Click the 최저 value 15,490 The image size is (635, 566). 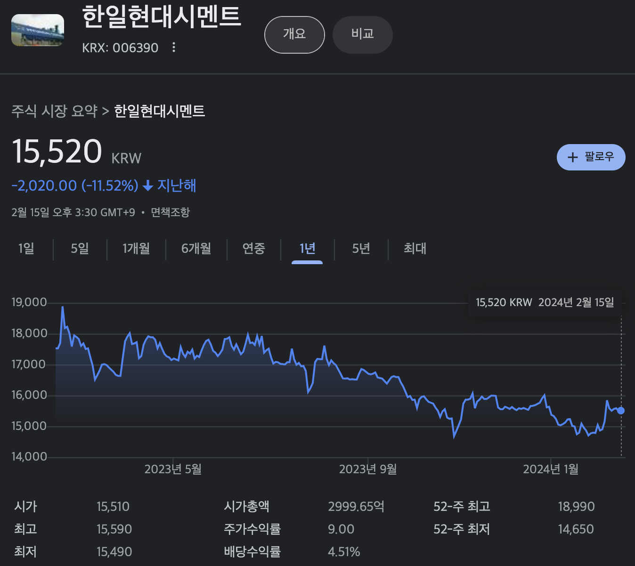click(114, 552)
